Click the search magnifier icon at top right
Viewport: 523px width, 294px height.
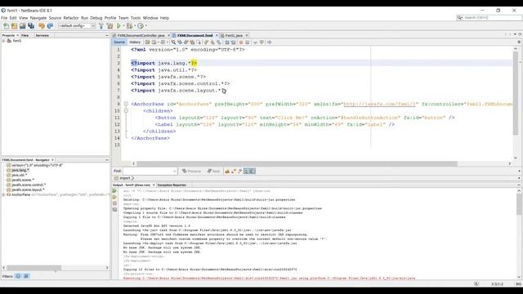[460, 17]
